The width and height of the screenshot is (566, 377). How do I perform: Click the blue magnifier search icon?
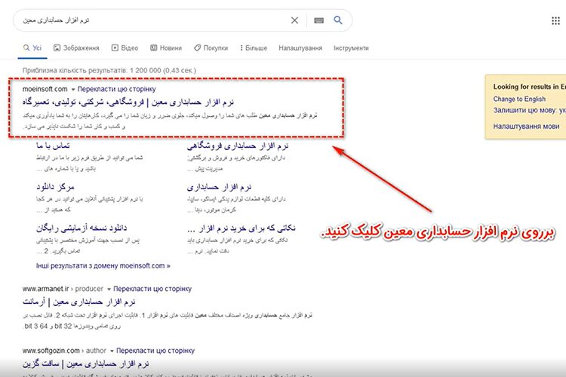(x=338, y=20)
